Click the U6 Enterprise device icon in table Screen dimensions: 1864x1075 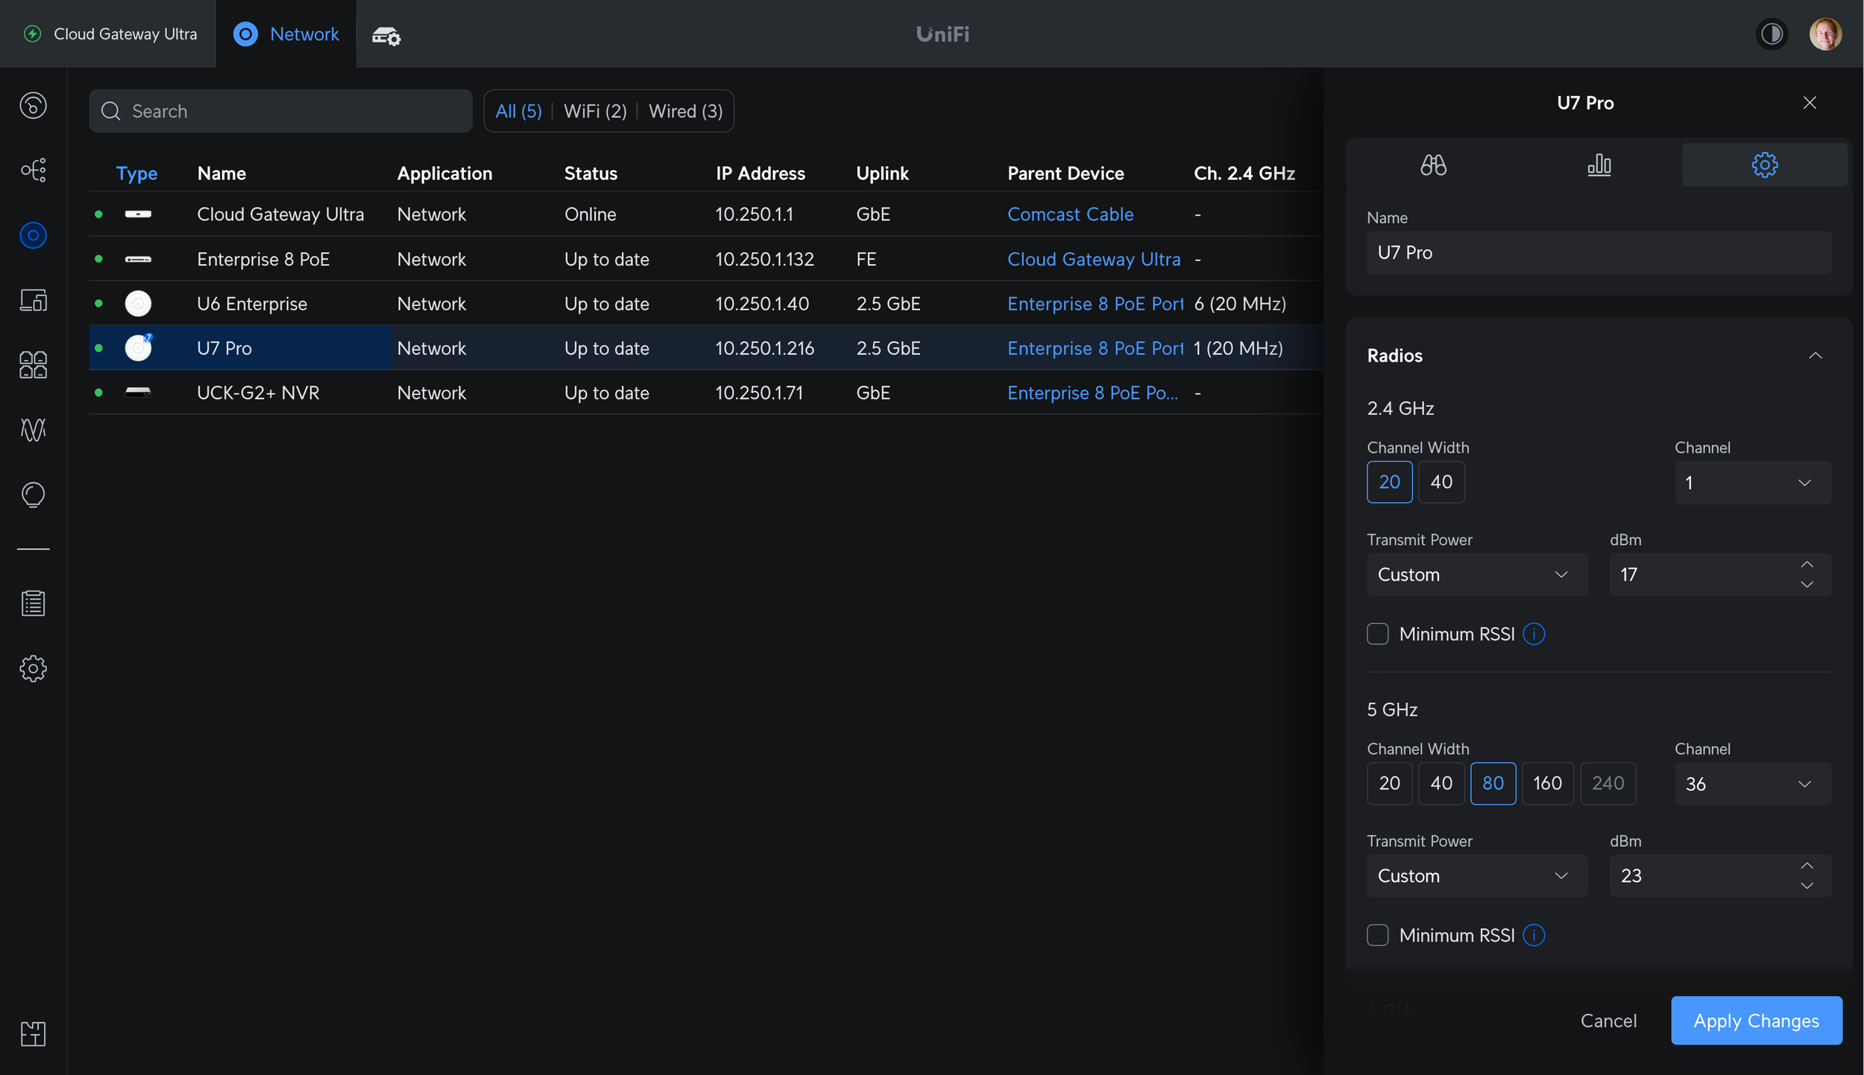point(138,303)
